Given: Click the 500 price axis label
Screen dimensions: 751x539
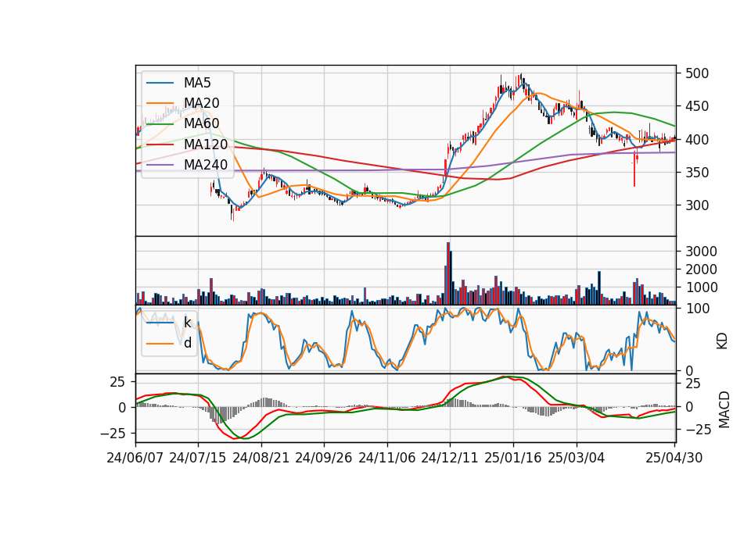Looking at the screenshot, I should point(697,73).
